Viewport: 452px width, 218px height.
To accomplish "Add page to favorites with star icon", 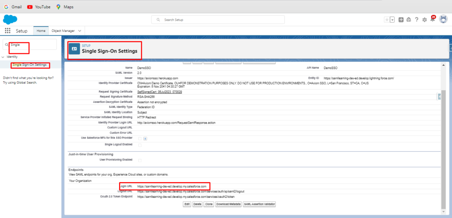I will [387, 19].
